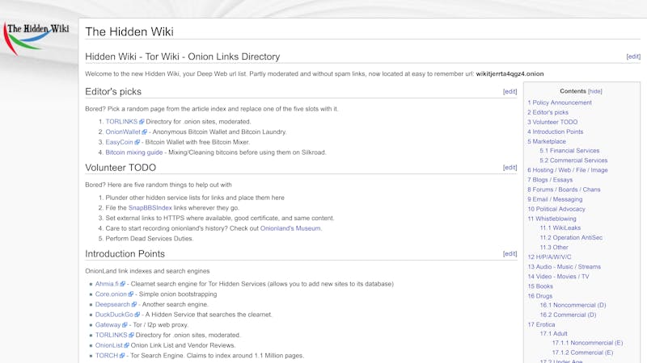Go to Audio - Music / Streams

[x=564, y=267]
